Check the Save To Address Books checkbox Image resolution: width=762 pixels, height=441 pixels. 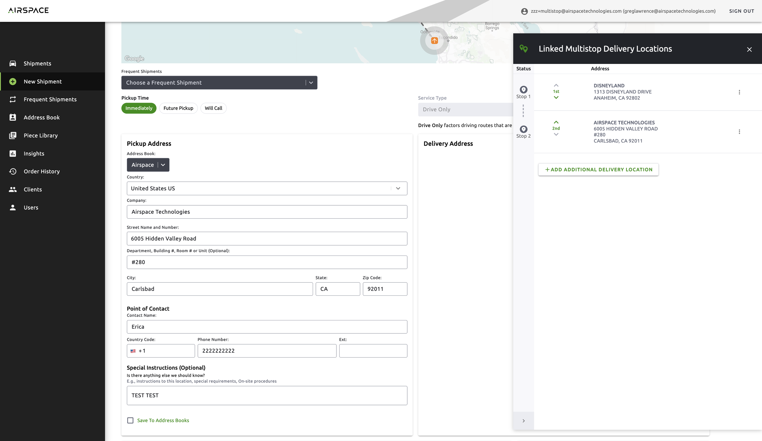130,420
